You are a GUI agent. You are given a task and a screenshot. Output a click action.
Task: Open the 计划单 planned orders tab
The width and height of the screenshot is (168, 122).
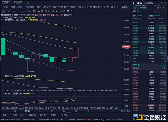[x=14, y=115]
